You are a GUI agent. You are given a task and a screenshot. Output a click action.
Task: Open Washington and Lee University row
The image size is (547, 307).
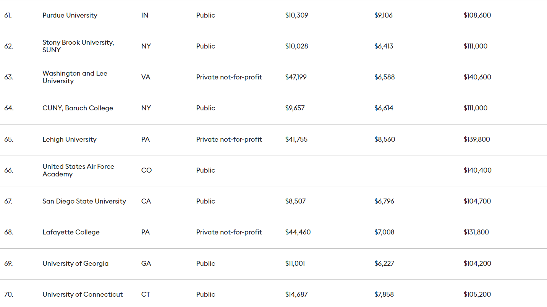(x=75, y=77)
